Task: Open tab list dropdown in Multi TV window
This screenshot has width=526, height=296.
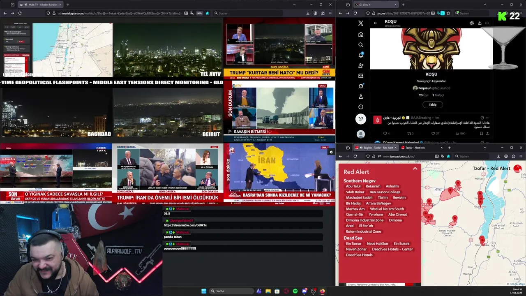Action: [294, 5]
